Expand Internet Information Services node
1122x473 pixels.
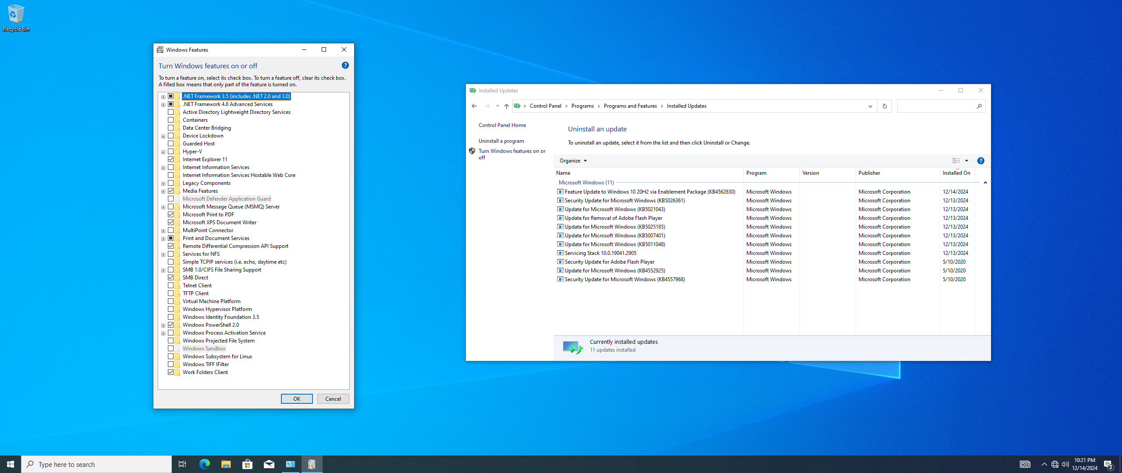tap(163, 168)
